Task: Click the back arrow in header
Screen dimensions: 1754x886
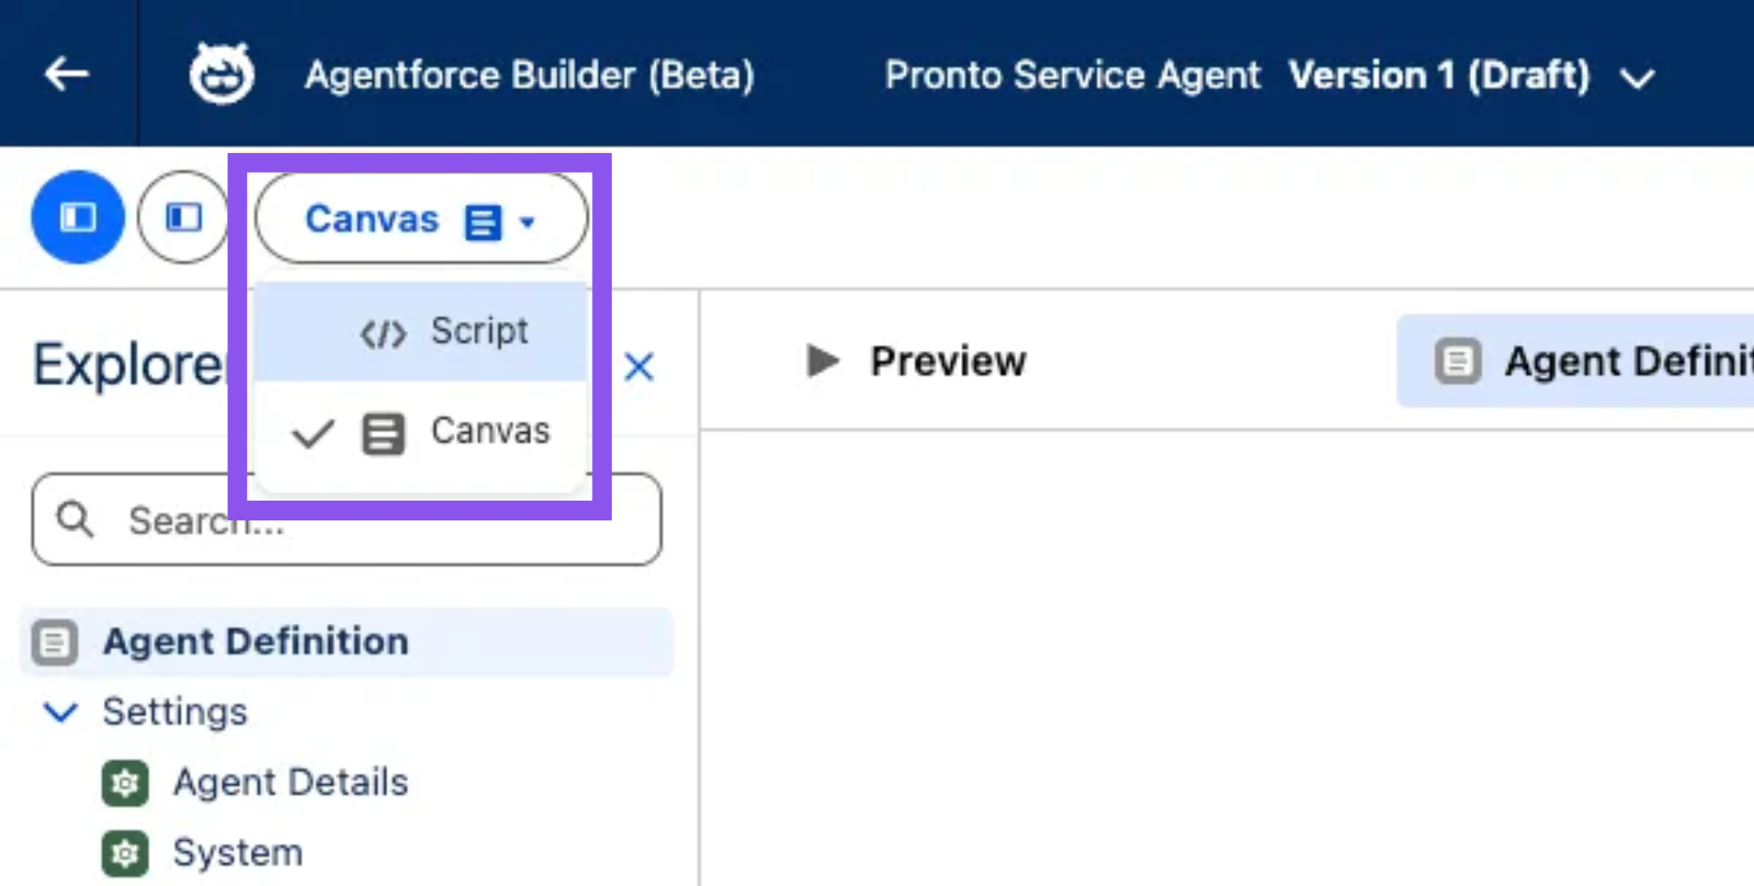Action: pos(68,74)
